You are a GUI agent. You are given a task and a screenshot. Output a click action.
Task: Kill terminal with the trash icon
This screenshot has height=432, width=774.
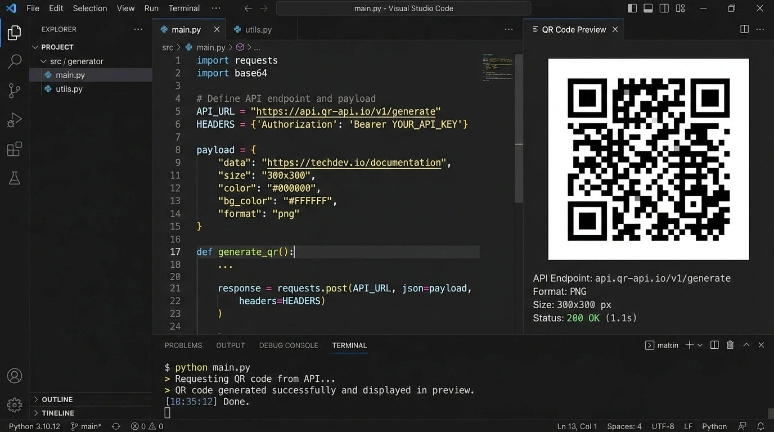(x=730, y=345)
